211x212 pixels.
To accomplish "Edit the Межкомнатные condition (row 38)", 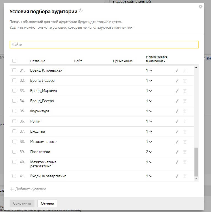I will 177,142.
